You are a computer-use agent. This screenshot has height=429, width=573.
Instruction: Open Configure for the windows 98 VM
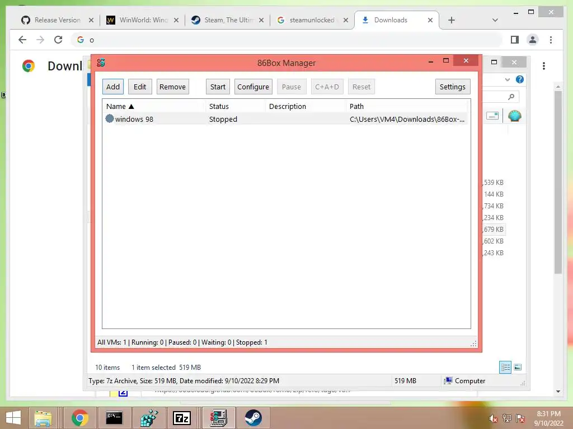(x=253, y=87)
